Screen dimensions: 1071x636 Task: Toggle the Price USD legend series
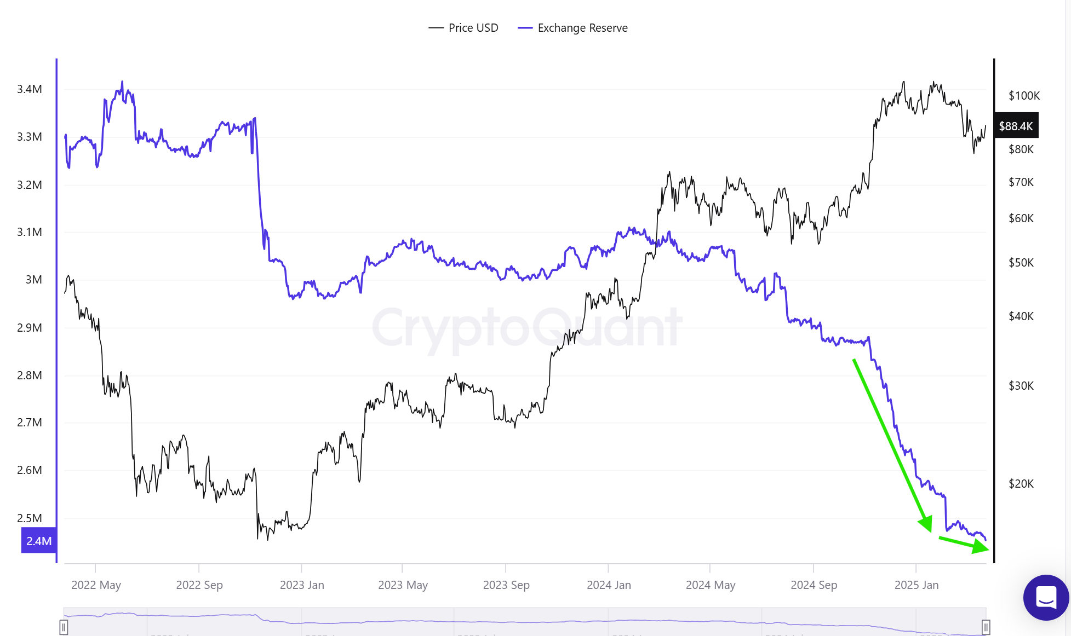(x=473, y=28)
